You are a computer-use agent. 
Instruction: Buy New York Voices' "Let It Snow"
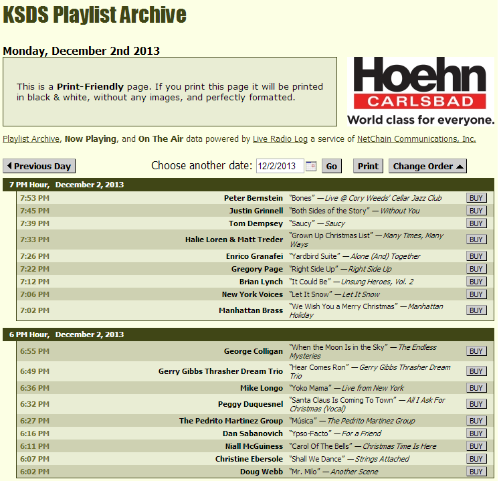(x=476, y=294)
